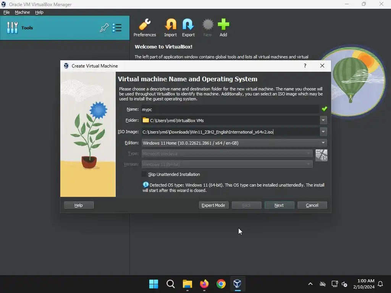Open the disabled Type dropdown
The width and height of the screenshot is (391, 293).
click(x=227, y=153)
